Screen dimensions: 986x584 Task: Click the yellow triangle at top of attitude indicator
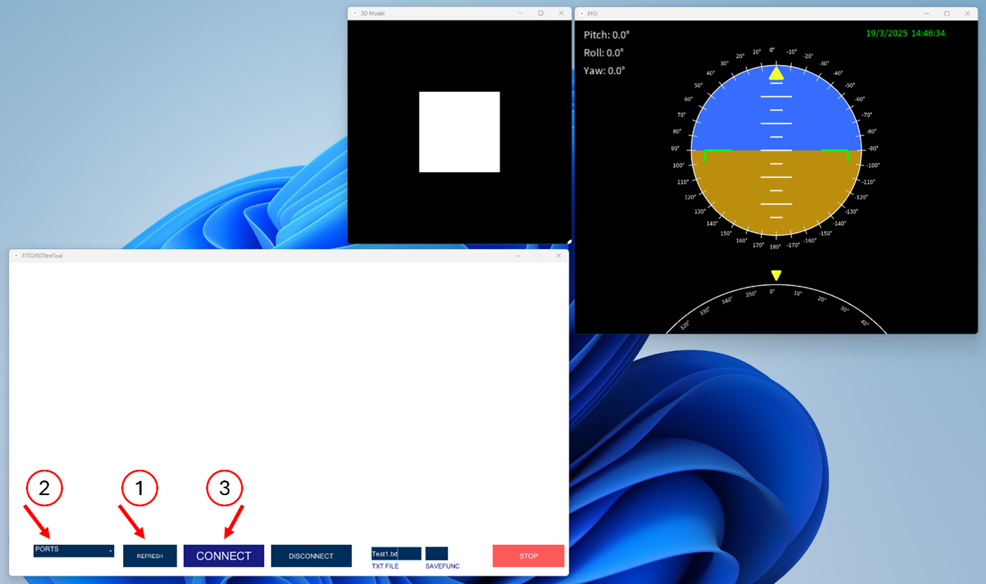click(x=776, y=73)
